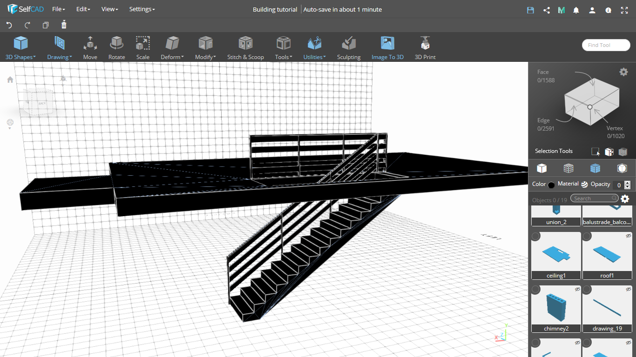Image resolution: width=636 pixels, height=357 pixels.
Task: Toggle Vertex selection mode
Action: point(616,132)
